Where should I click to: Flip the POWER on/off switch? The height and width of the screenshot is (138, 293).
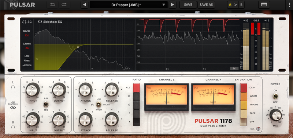pyautogui.click(x=275, y=96)
